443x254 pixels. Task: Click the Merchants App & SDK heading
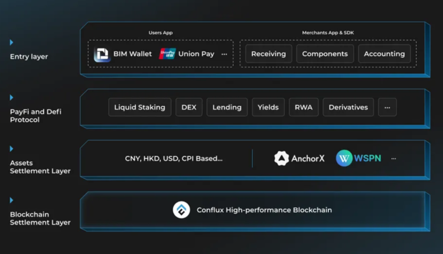click(x=328, y=32)
